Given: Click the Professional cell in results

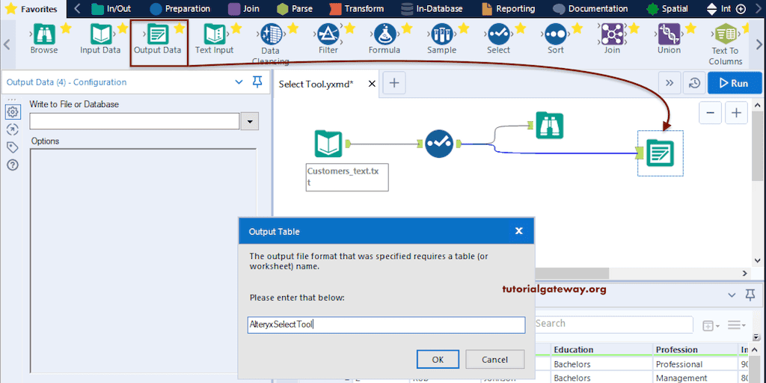Looking at the screenshot, I should coord(695,364).
